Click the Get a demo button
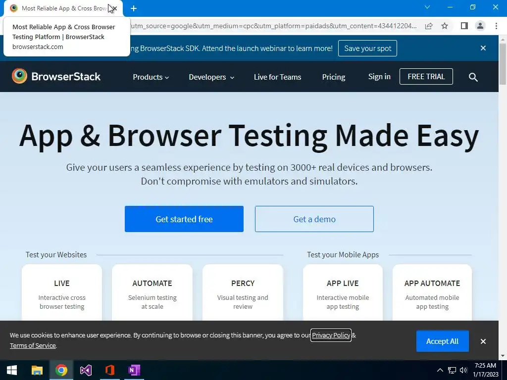Screen dimensions: 507x380 click(x=314, y=219)
